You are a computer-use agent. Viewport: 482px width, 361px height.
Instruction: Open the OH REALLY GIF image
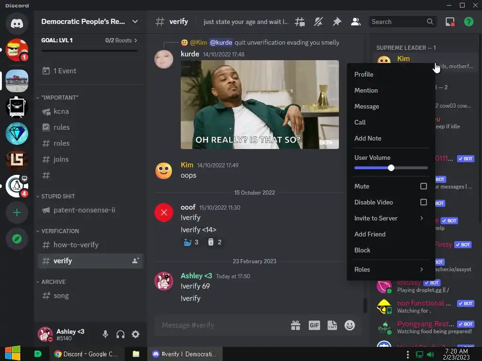click(x=260, y=105)
